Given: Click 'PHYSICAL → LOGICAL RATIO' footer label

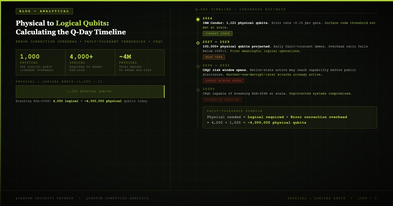Looking at the screenshot, I should click(x=317, y=198).
